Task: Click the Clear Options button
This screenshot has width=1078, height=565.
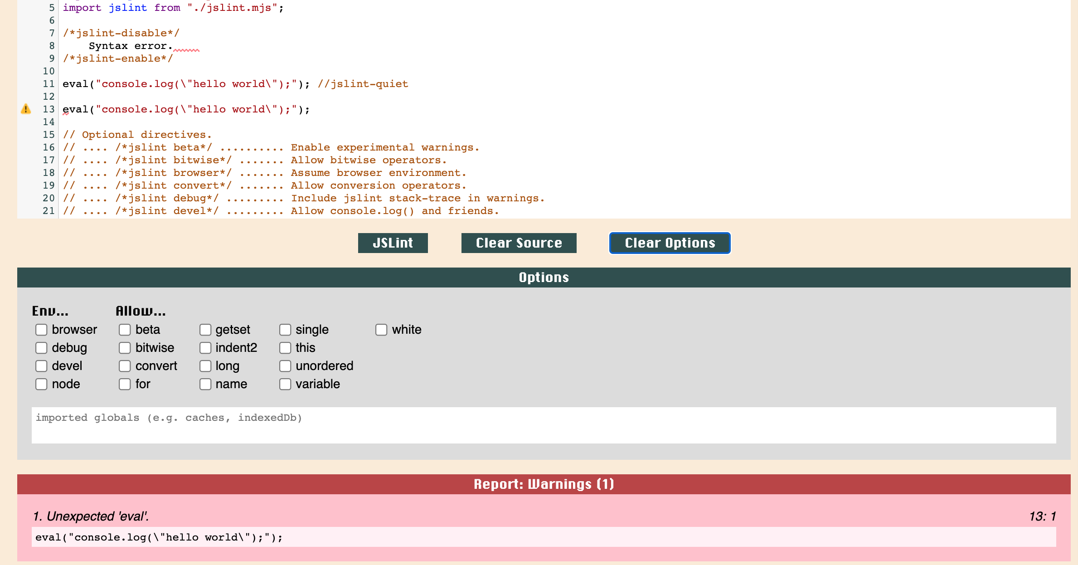Action: (x=670, y=243)
